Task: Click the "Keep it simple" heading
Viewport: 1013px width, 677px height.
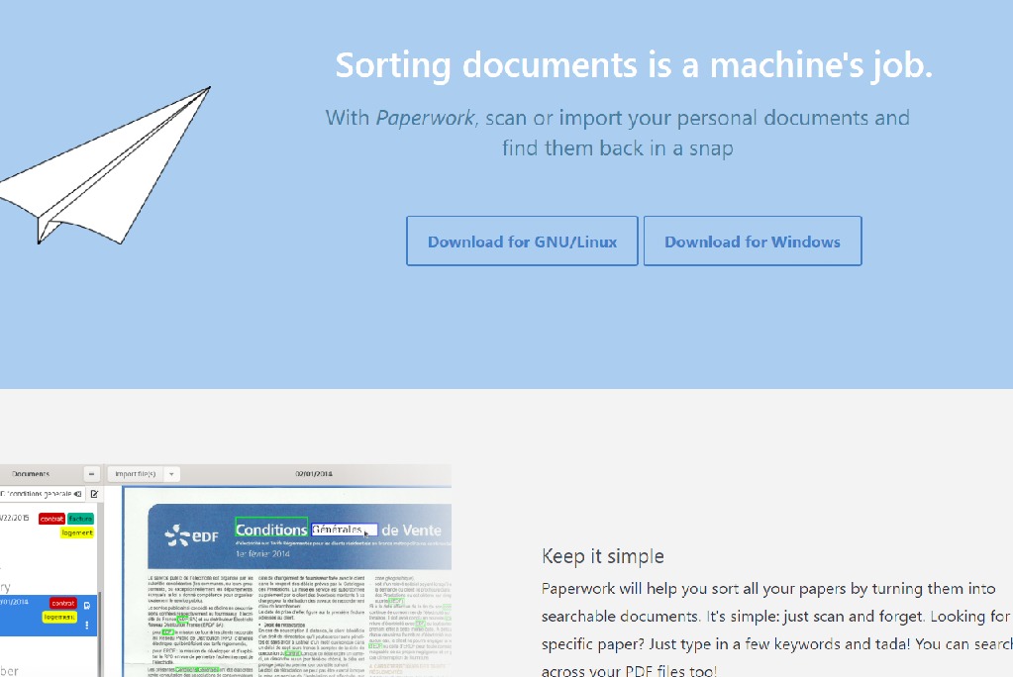Action: coord(603,556)
